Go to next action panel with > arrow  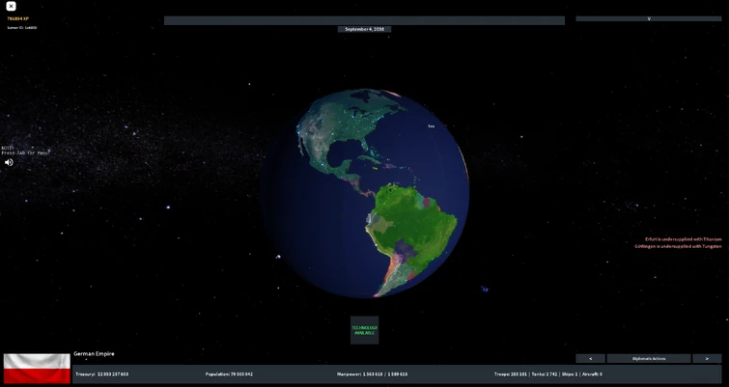point(707,359)
